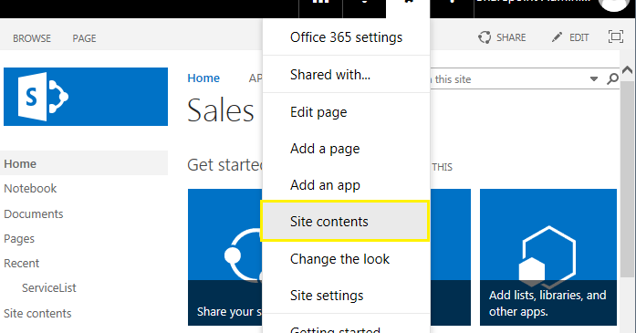The width and height of the screenshot is (636, 333).
Task: Select Add an app menu entry
Action: (346, 185)
